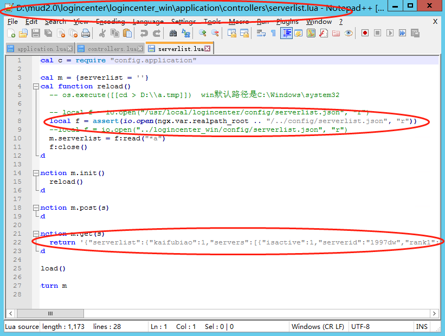Screen dimensions: 445x336
Task: Click the Cut scissors icon
Action: coord(102,33)
